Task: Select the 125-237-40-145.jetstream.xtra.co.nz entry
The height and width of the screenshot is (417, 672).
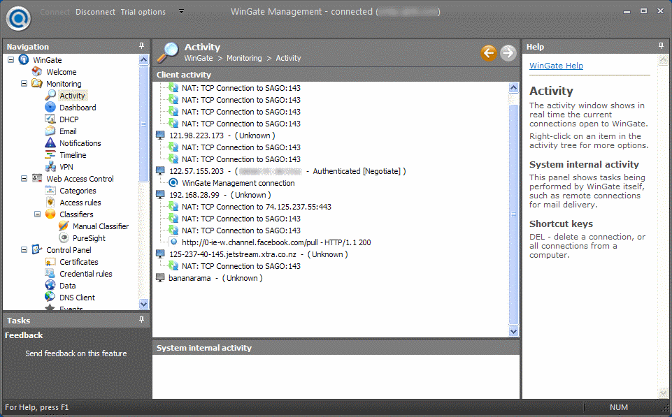Action: pos(259,254)
